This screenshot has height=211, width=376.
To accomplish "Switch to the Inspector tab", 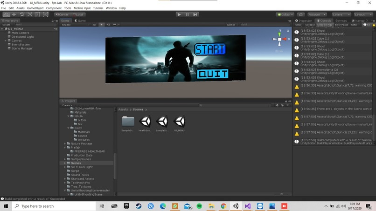I will click(304, 20).
